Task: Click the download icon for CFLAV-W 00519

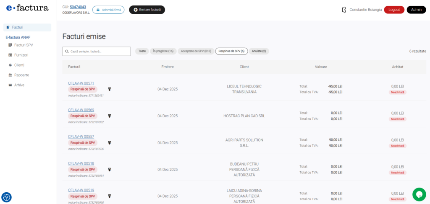Action: coord(110,196)
